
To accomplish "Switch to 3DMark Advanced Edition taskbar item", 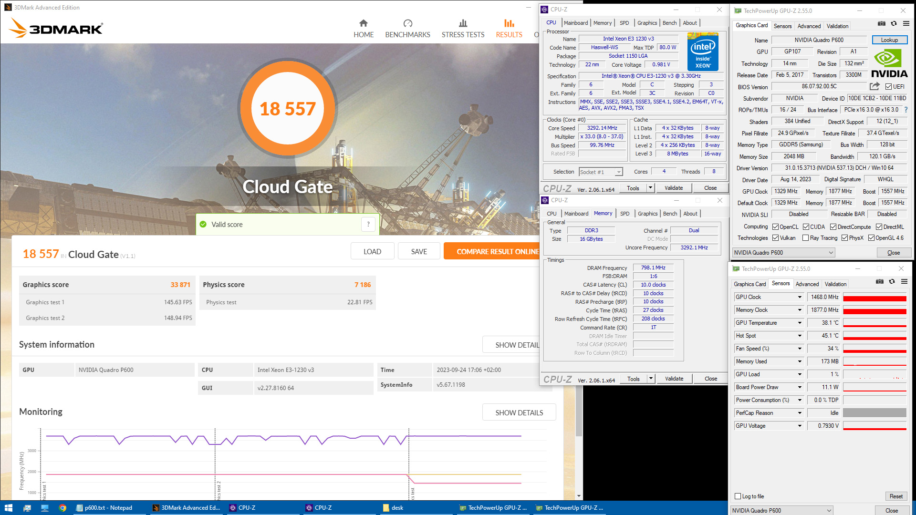I will click(187, 508).
